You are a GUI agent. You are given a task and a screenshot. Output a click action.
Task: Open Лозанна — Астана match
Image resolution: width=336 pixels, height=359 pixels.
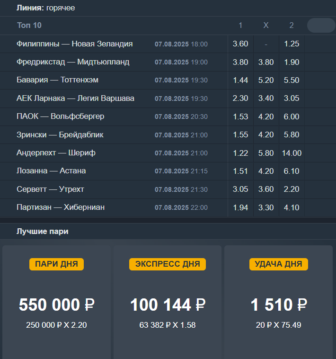point(51,171)
